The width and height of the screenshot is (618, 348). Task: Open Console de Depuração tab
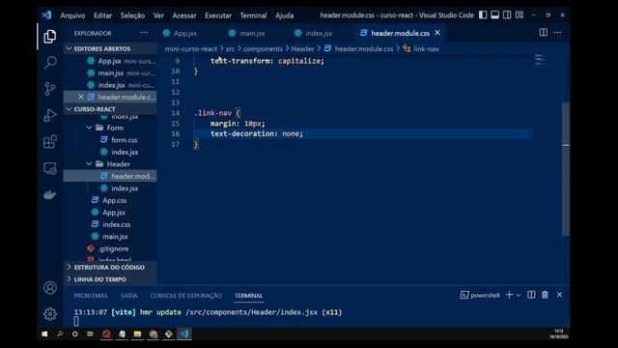[185, 296]
